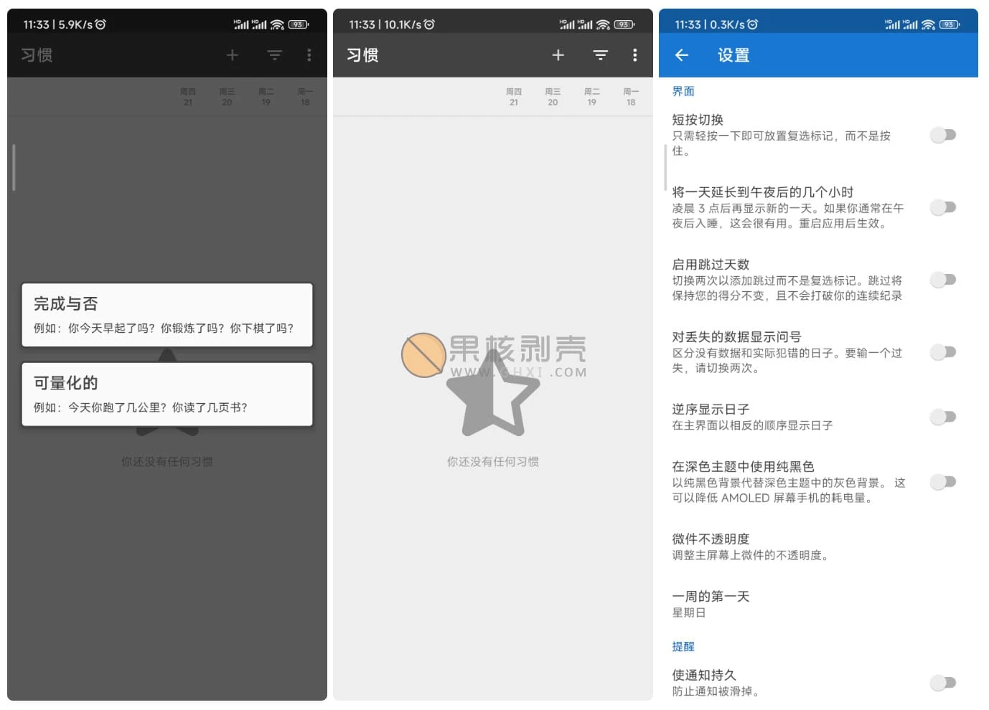This screenshot has height=710, width=989.
Task: Open the three-dot overflow menu on the light habits screen
Action: click(634, 55)
